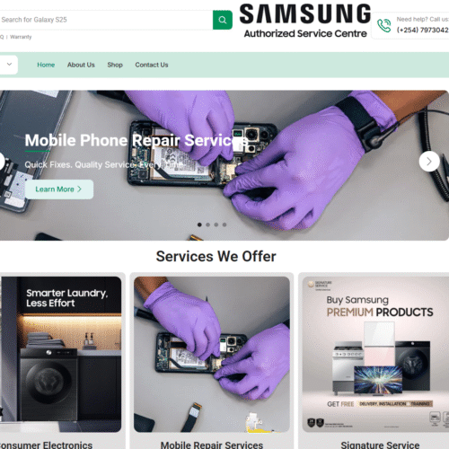Click the Search for Galaxy S25 field
This screenshot has width=449, height=449.
[106, 20]
